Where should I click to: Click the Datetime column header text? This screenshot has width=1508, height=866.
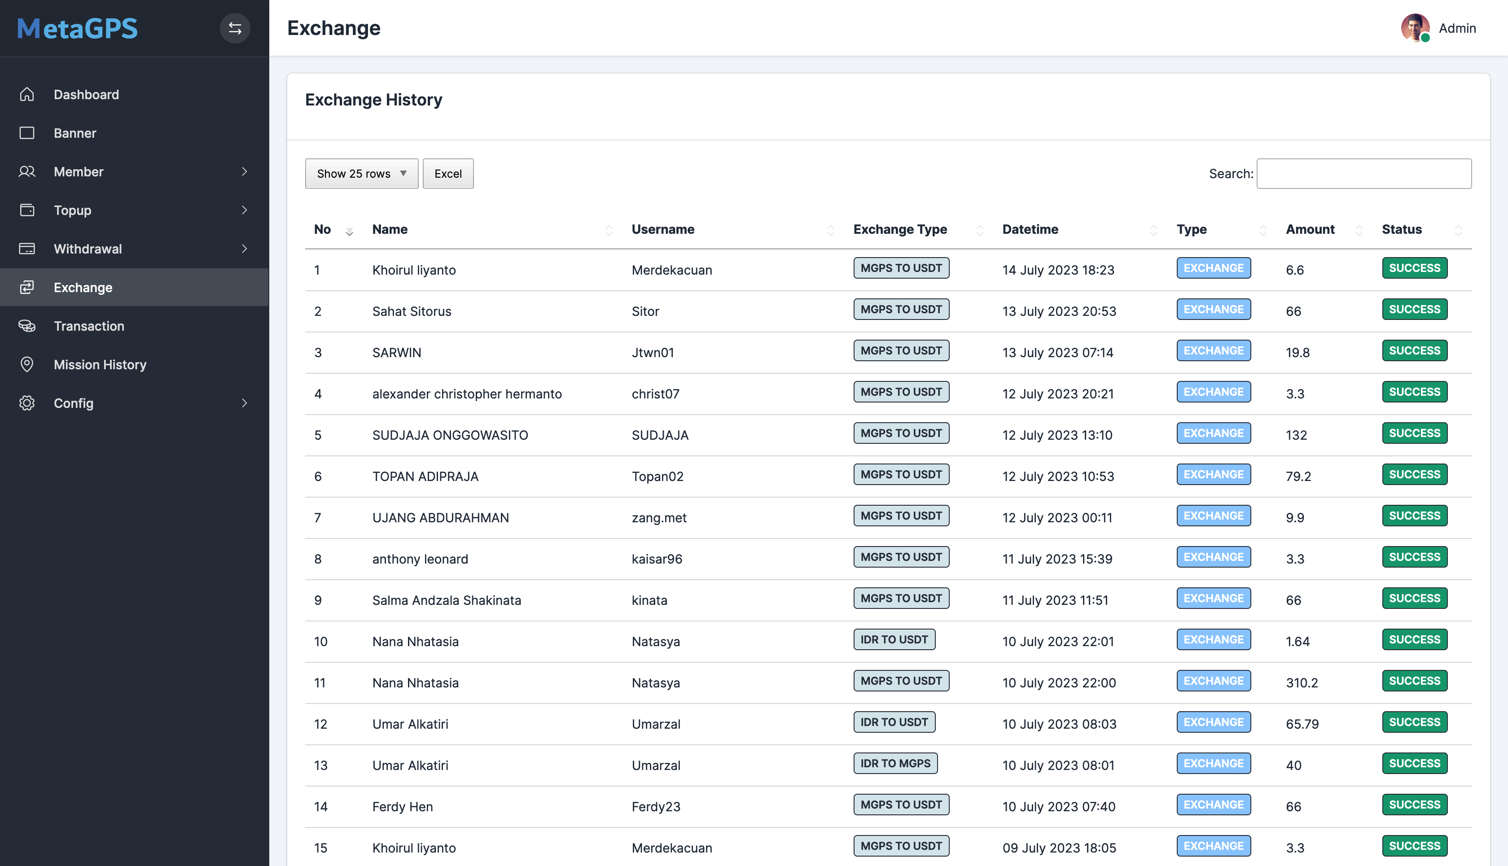click(1030, 229)
